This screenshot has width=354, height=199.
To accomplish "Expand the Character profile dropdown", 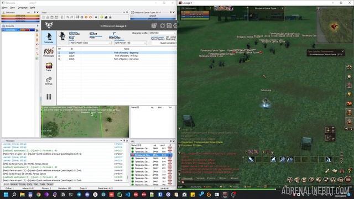I will [162, 33].
